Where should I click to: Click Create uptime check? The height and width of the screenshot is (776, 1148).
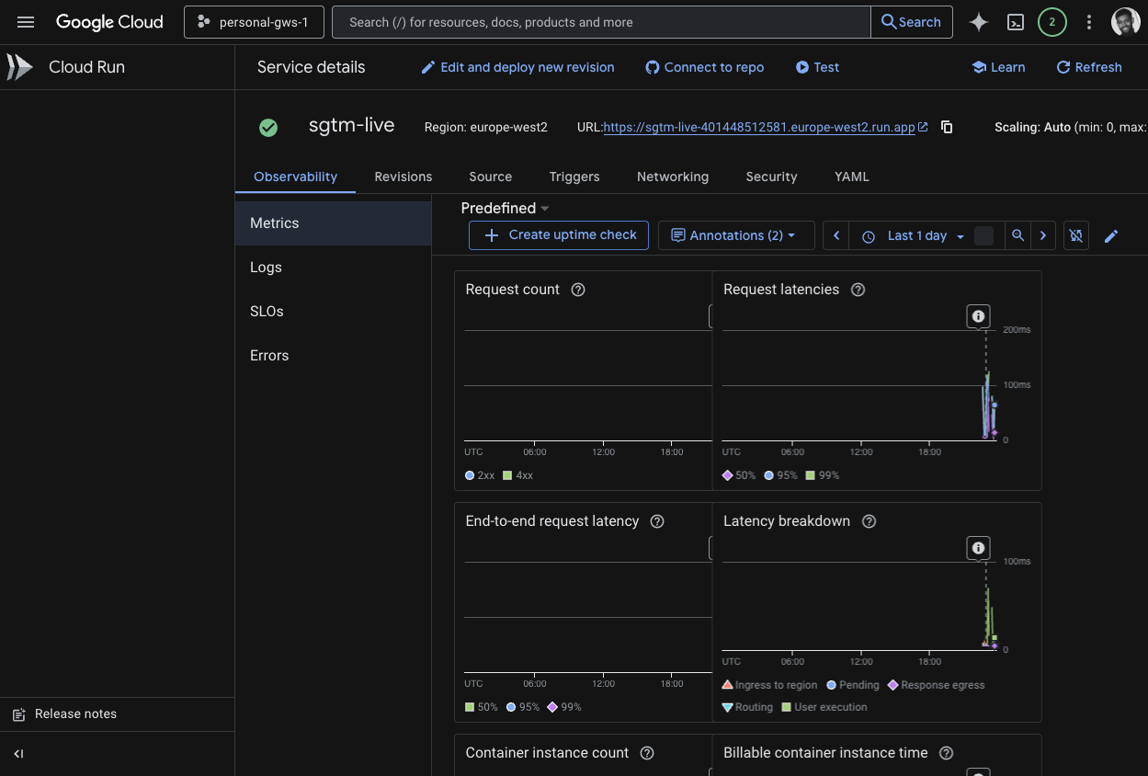tap(558, 235)
